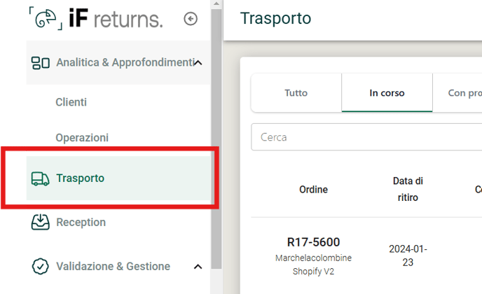Click the iF returns chameleon logo
Image resolution: width=482 pixels, height=294 pixels.
(46, 19)
